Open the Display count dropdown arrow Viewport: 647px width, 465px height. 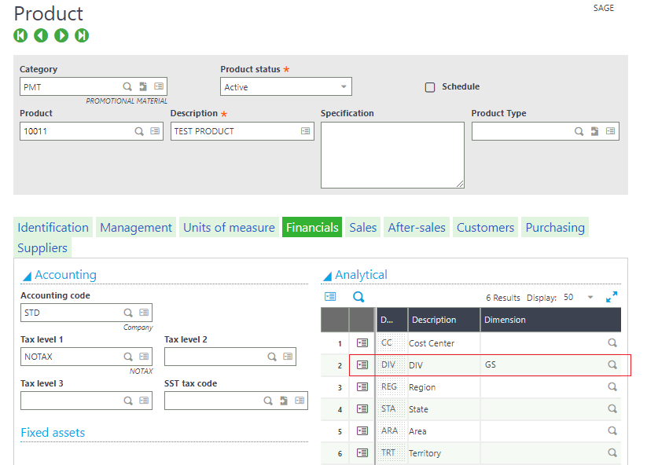tap(590, 297)
